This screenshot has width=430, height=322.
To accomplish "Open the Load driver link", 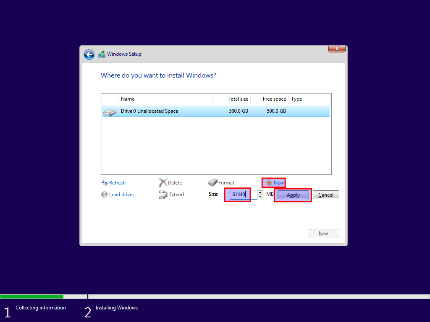I will (x=121, y=195).
